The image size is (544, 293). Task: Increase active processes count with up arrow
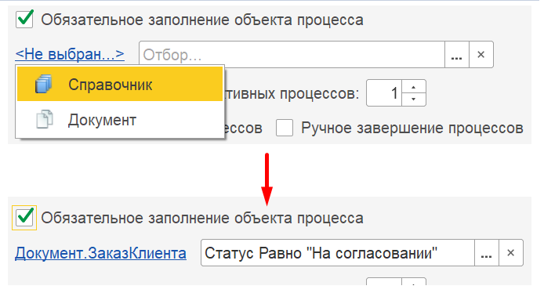pyautogui.click(x=414, y=87)
